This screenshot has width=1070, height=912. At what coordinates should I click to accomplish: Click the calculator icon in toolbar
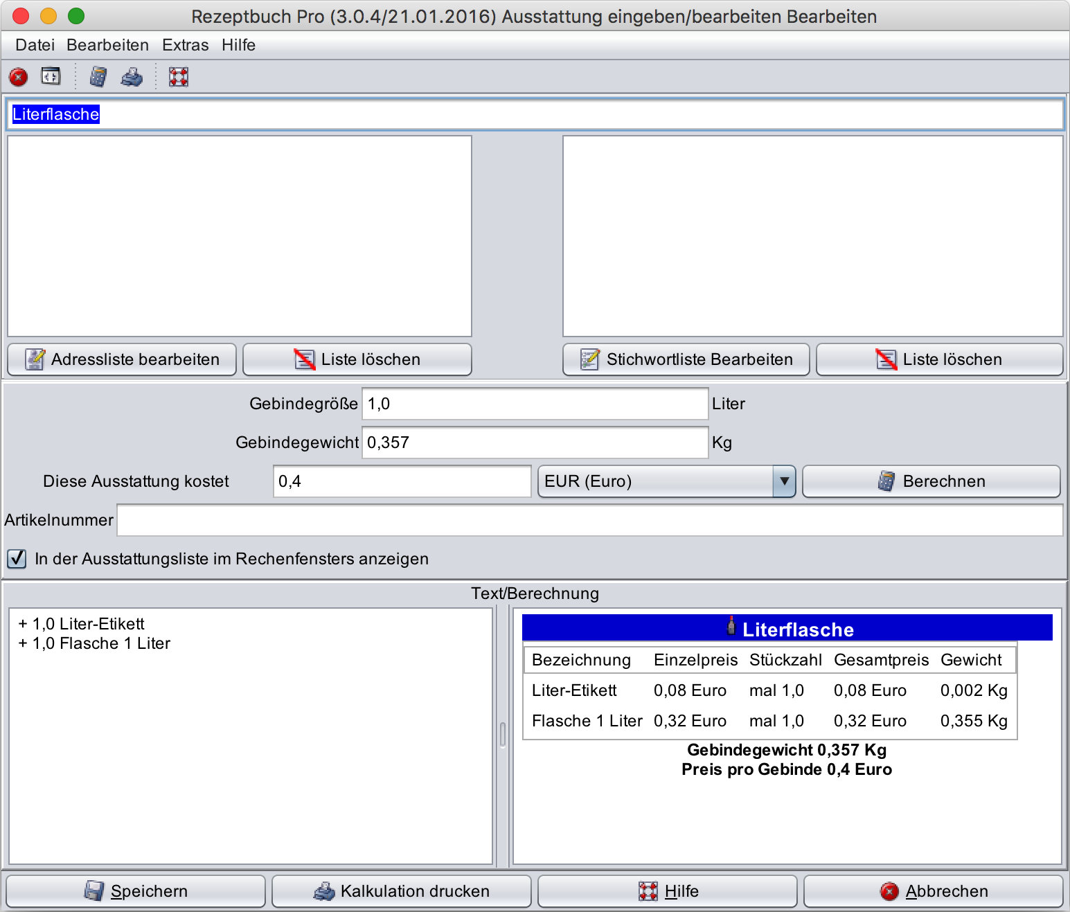pyautogui.click(x=98, y=77)
